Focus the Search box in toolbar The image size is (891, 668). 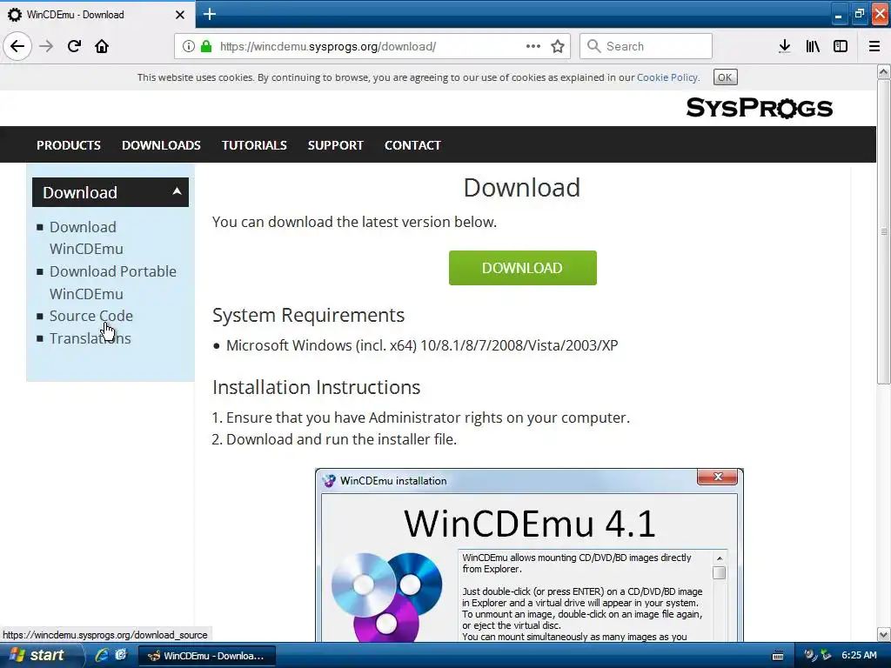pos(646,46)
